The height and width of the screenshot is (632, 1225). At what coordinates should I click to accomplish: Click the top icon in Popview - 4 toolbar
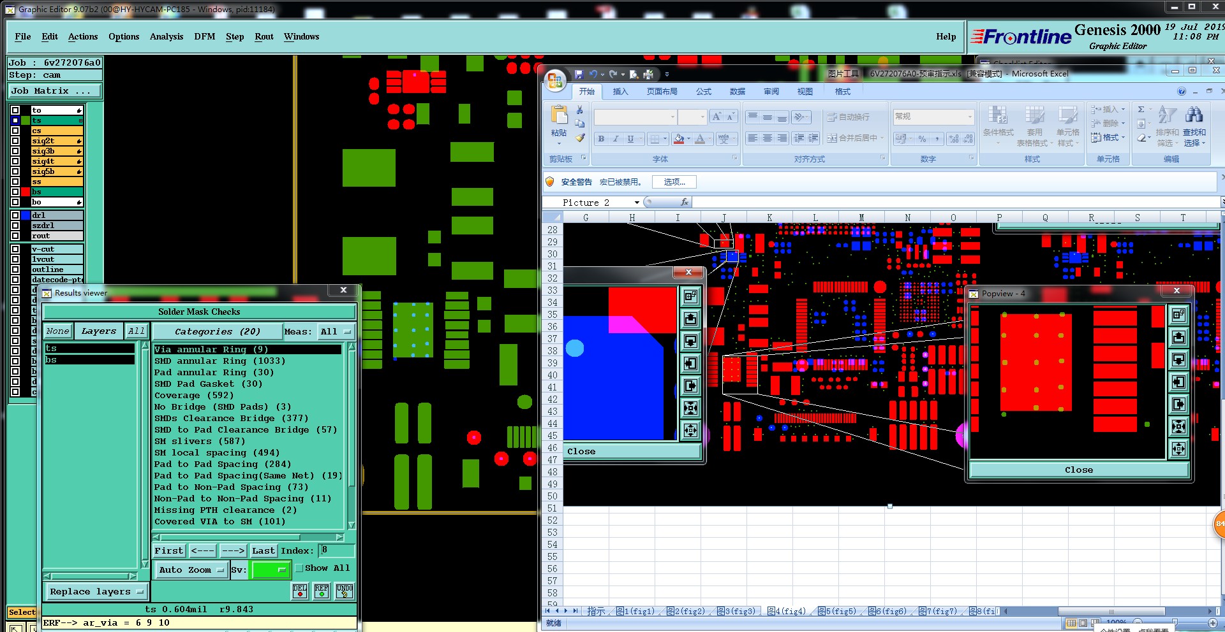click(x=1178, y=315)
